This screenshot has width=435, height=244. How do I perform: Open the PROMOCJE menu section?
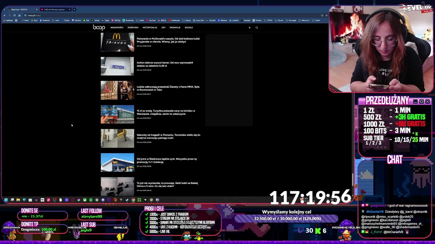pyautogui.click(x=175, y=27)
